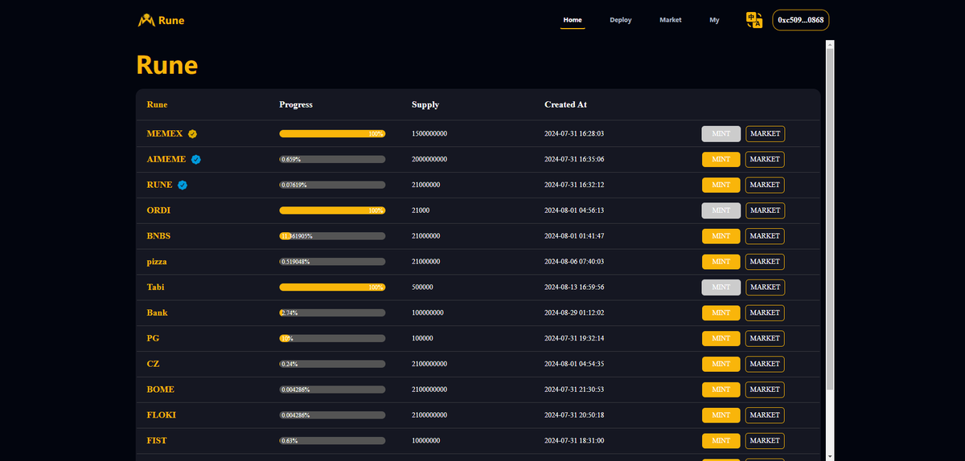Open MARKET for the ORDI rune
The height and width of the screenshot is (461, 965).
(x=766, y=210)
